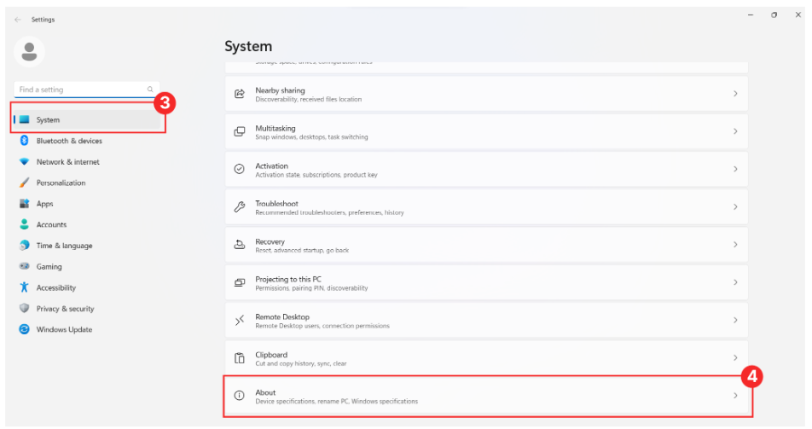The height and width of the screenshot is (429, 812).
Task: Click the Privacy & security shield icon
Action: click(25, 308)
